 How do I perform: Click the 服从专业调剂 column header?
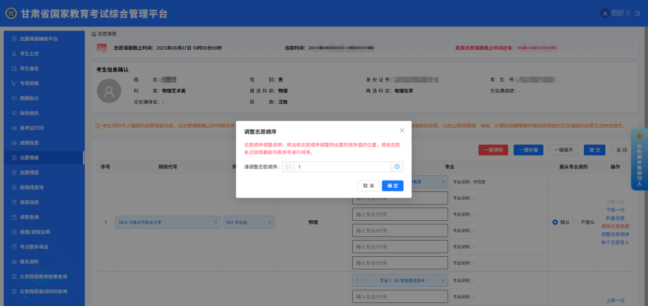pyautogui.click(x=574, y=167)
